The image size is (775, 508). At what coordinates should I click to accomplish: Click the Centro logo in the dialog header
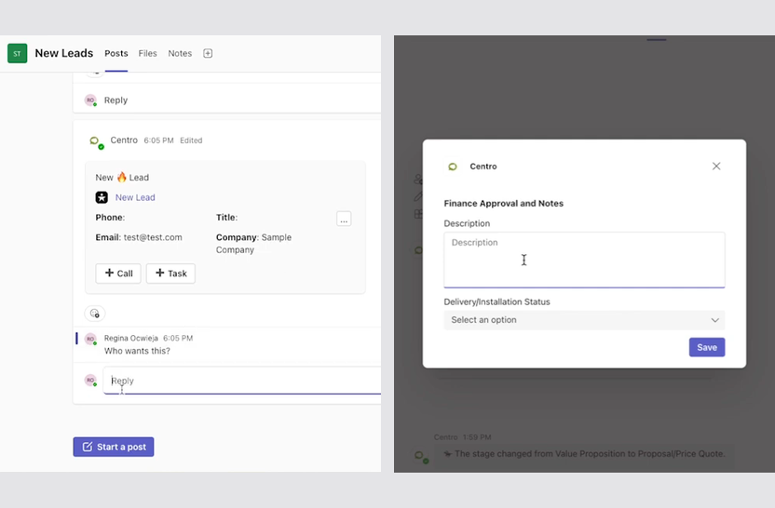coord(453,167)
